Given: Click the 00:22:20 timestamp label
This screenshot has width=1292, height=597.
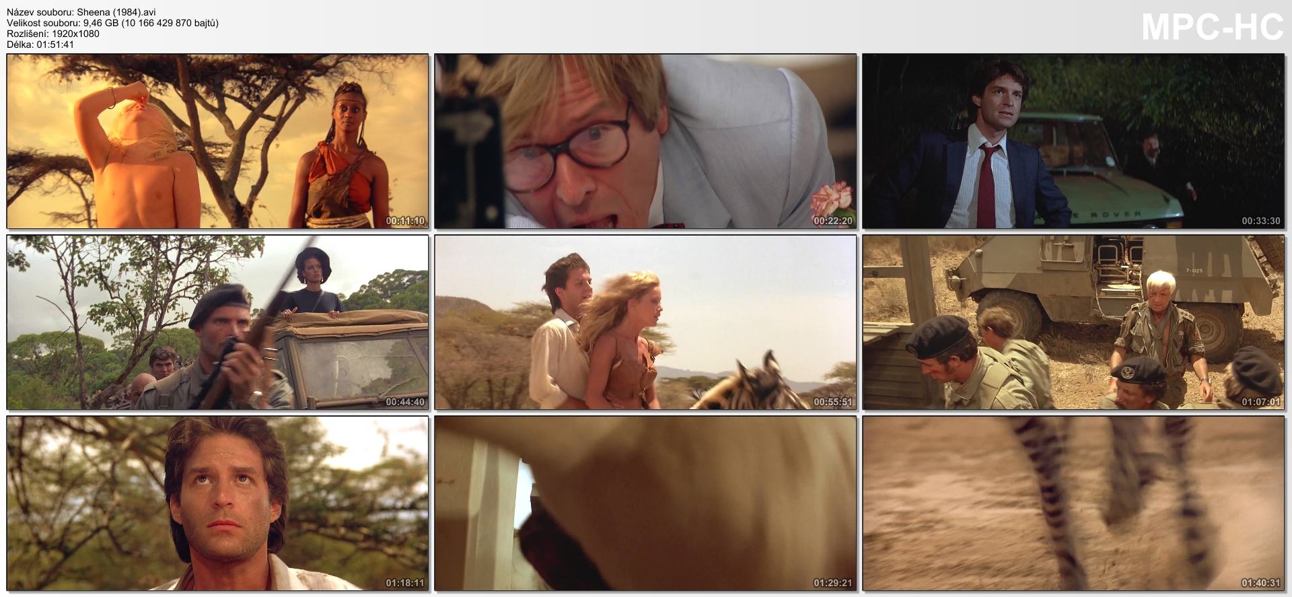Looking at the screenshot, I should coord(832,221).
